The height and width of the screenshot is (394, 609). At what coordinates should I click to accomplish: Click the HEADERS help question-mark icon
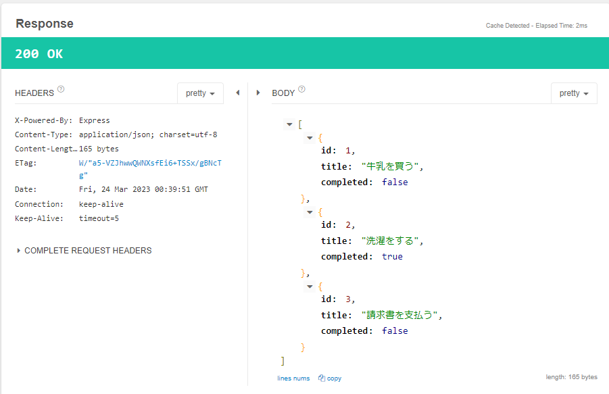tap(62, 89)
